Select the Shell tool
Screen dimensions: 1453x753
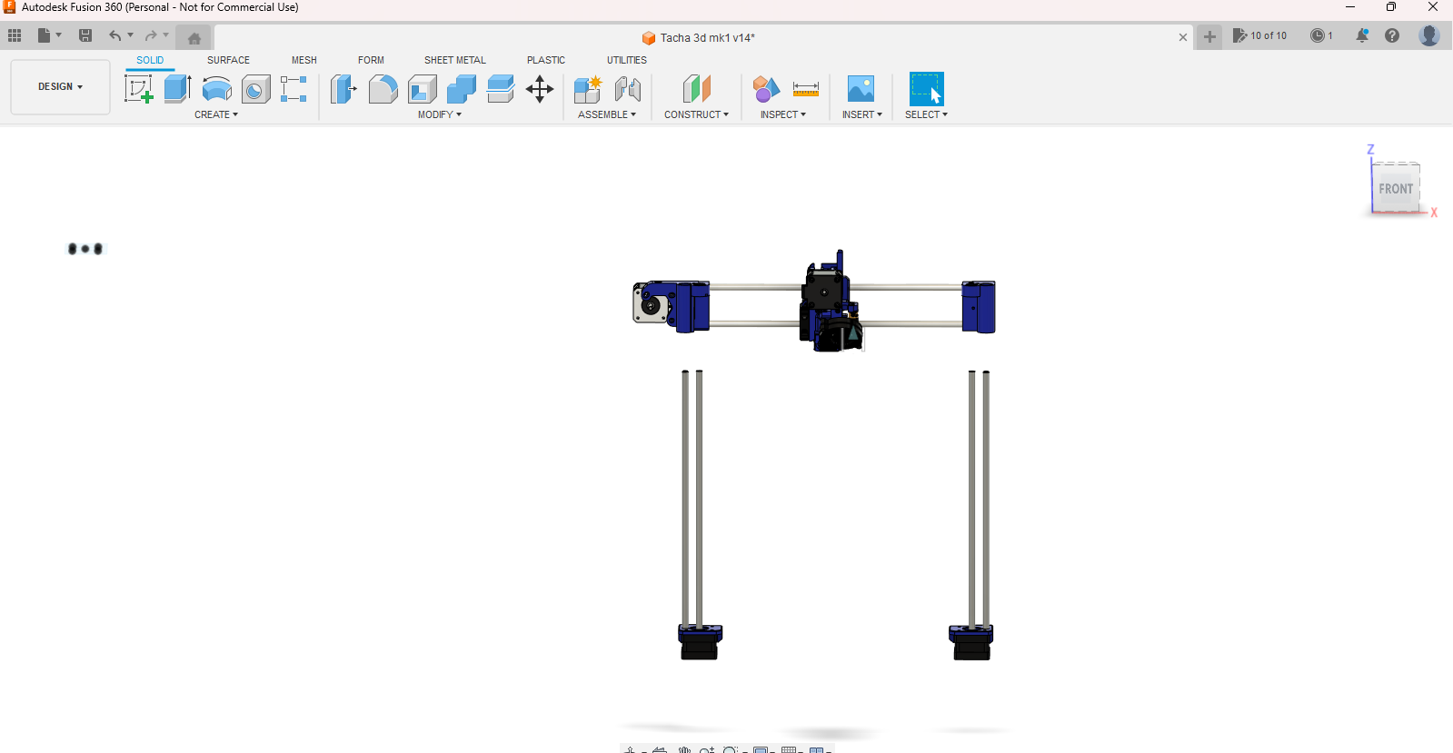(x=423, y=89)
